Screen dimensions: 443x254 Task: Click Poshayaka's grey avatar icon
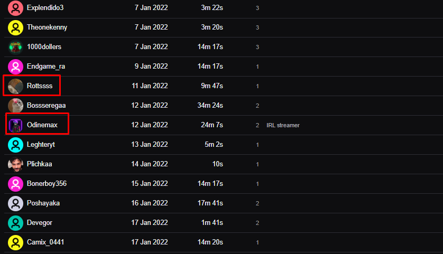tap(15, 203)
